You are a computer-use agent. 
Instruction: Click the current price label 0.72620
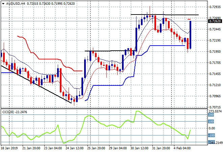click(215, 21)
